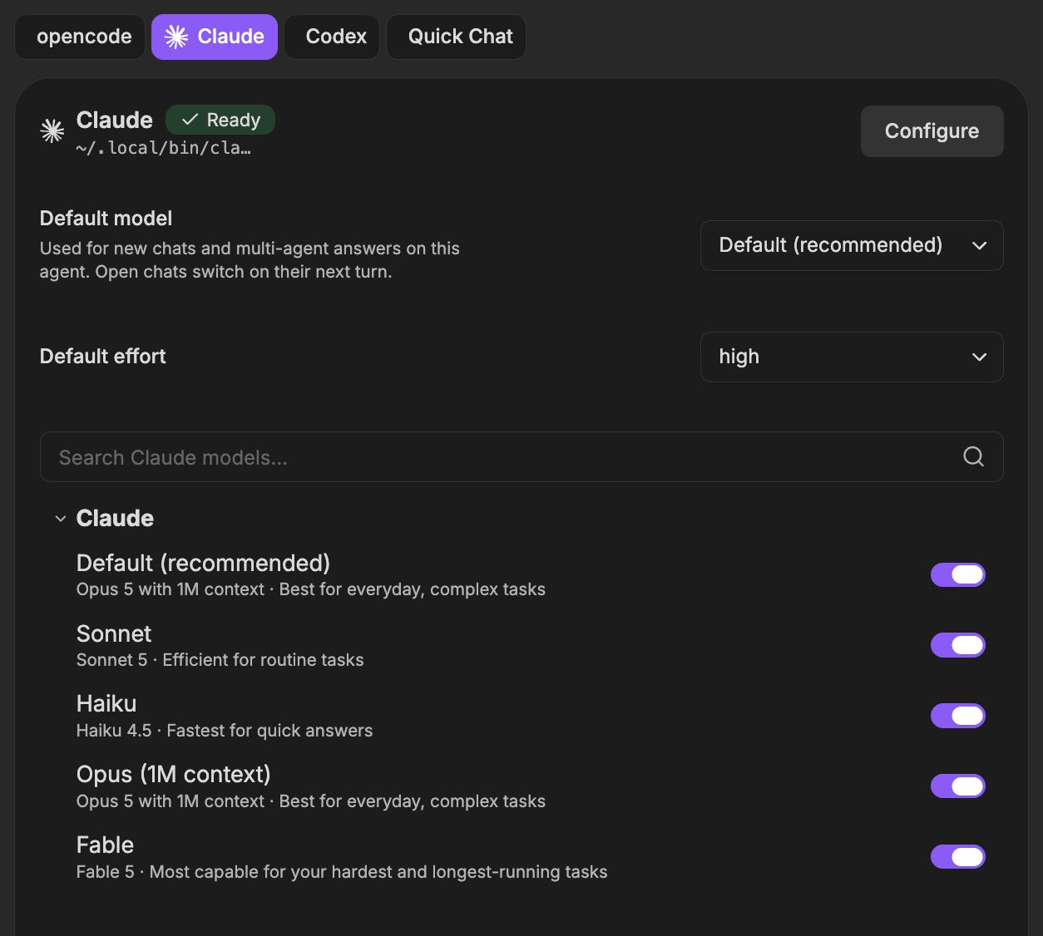Open the Default model dropdown
Viewport: 1043px width, 936px height.
coord(852,245)
